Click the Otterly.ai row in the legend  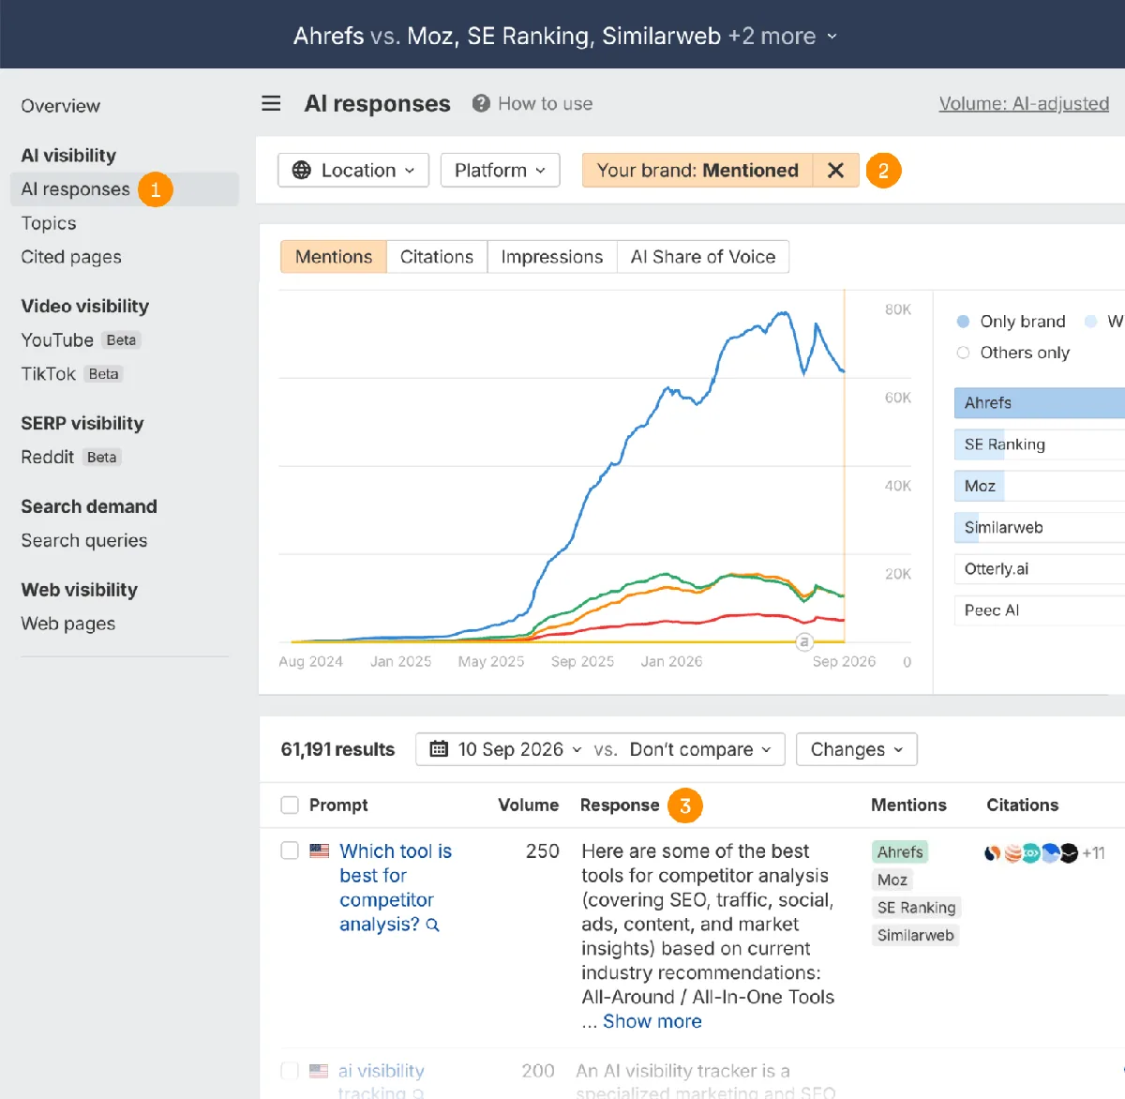1039,568
